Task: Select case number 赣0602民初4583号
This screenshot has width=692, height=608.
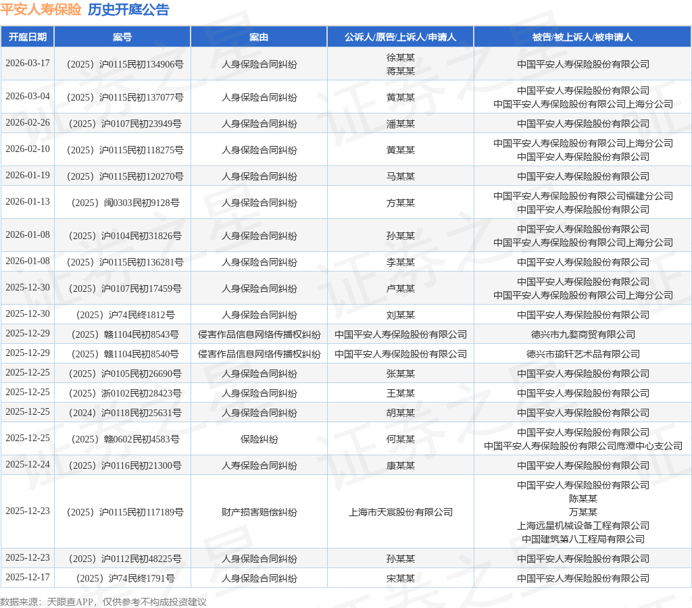Action: click(125, 440)
